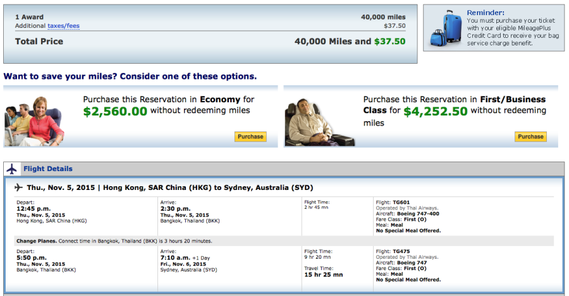569x296 pixels.
Task: Click the airplane icon beside Flight Details
Action: pos(11,169)
